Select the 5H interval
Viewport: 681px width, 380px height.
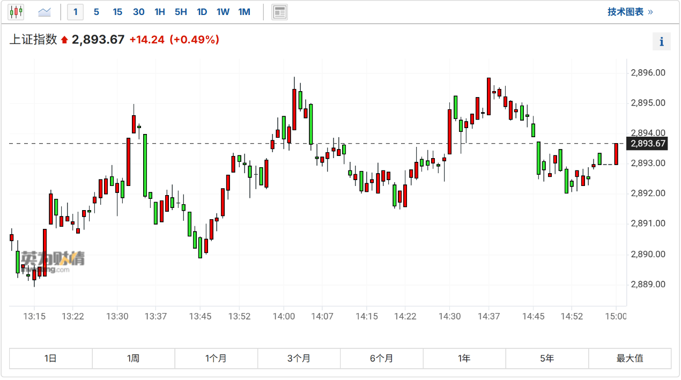(x=181, y=12)
